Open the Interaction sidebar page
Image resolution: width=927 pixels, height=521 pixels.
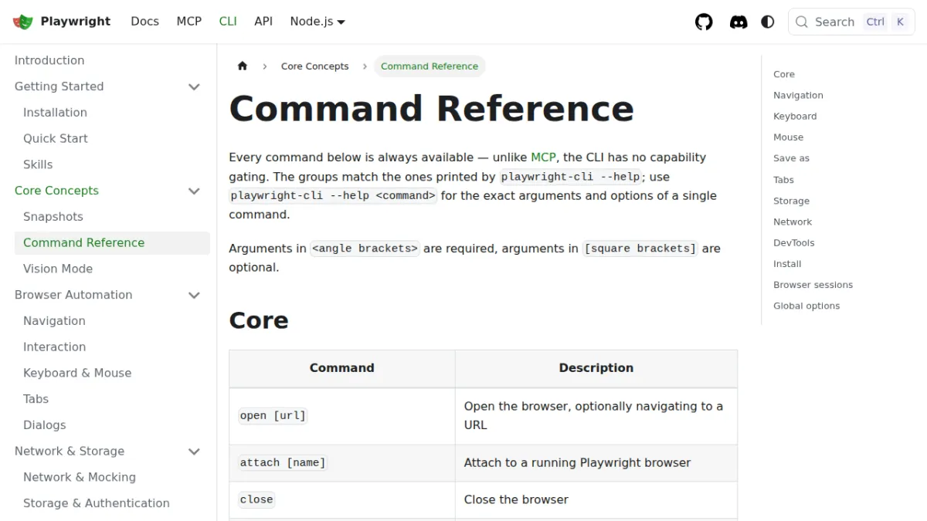pyautogui.click(x=54, y=347)
